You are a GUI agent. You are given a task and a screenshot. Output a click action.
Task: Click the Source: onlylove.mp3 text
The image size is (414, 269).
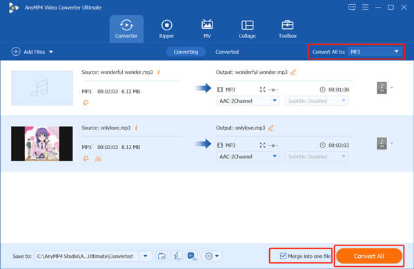tap(106, 128)
